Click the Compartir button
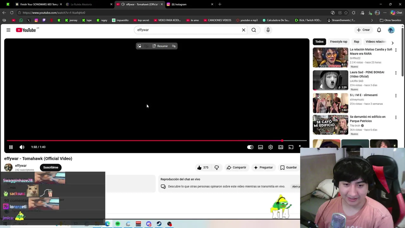This screenshot has width=405, height=228. [236, 168]
